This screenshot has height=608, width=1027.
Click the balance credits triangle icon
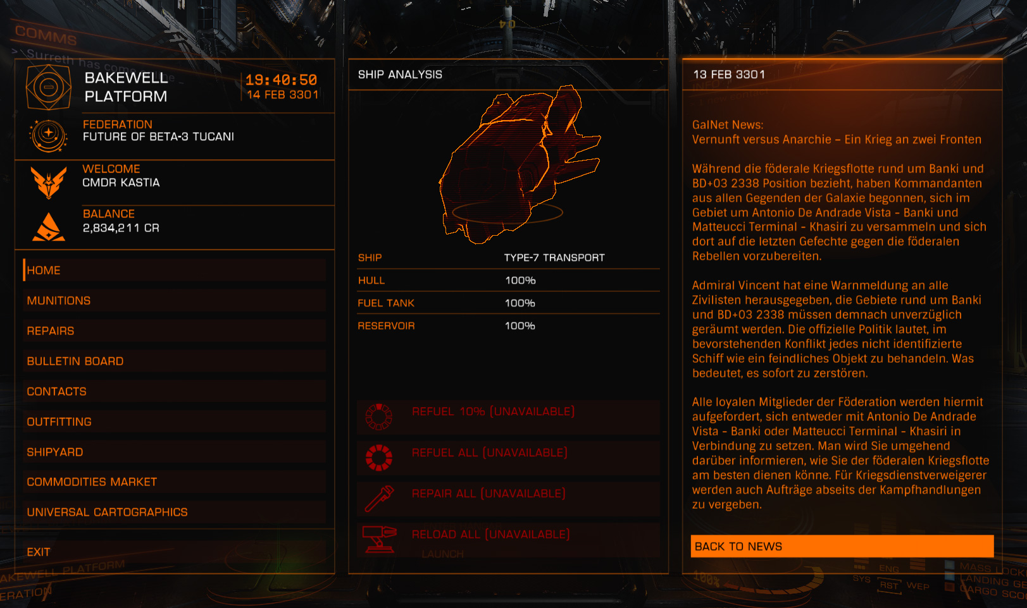[x=49, y=227]
